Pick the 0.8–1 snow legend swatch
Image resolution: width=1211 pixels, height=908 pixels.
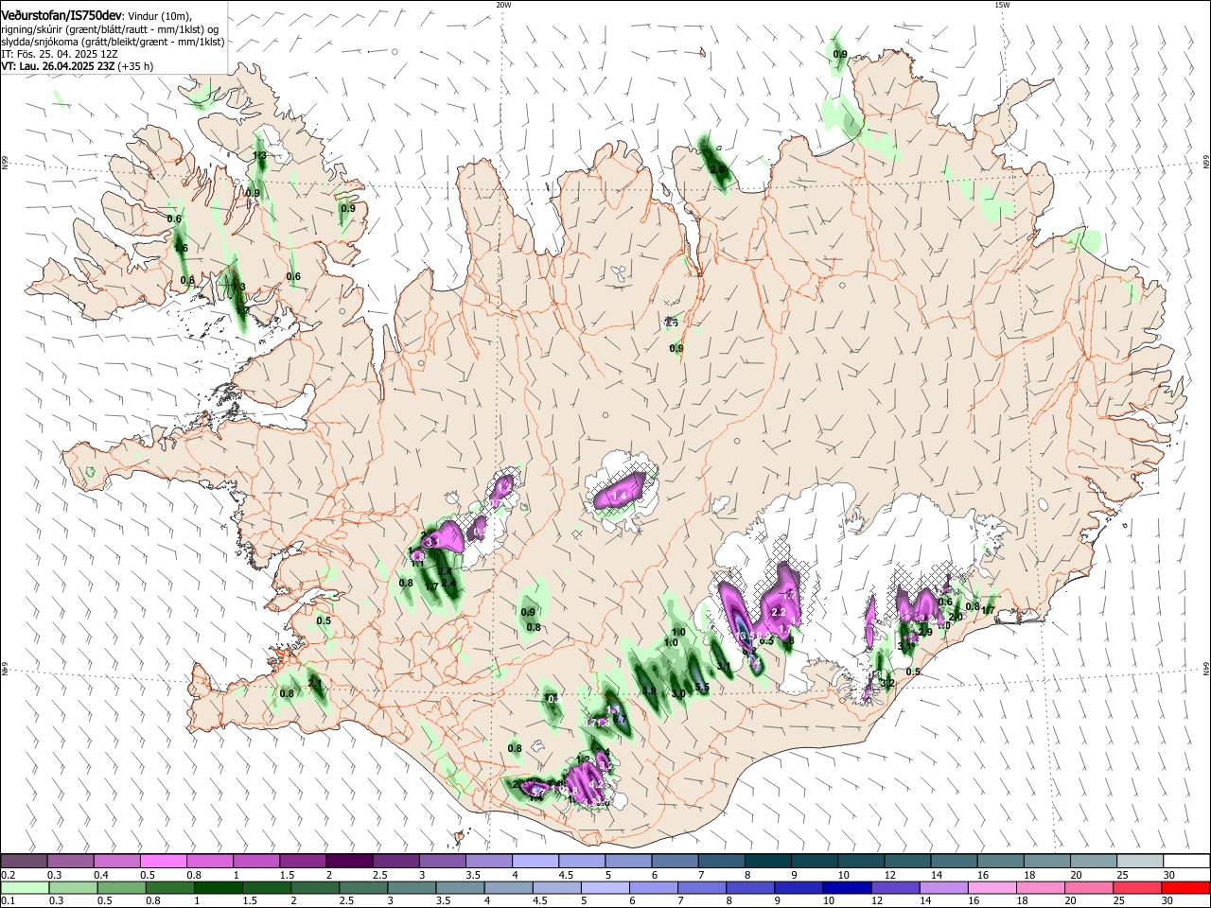click(210, 861)
